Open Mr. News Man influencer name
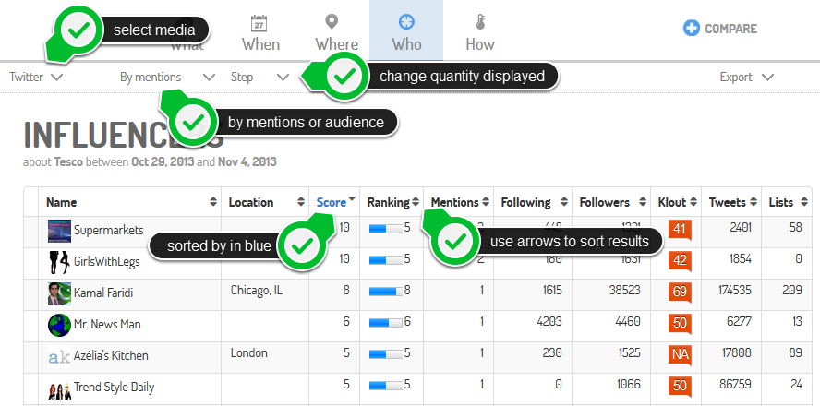Image resolution: width=820 pixels, height=406 pixels. (x=107, y=325)
